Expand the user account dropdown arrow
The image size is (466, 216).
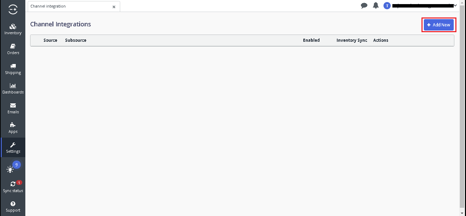(x=455, y=5)
